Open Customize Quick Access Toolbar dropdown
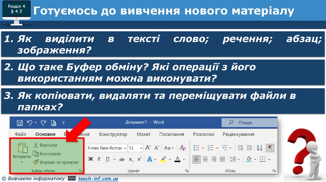 63,123
